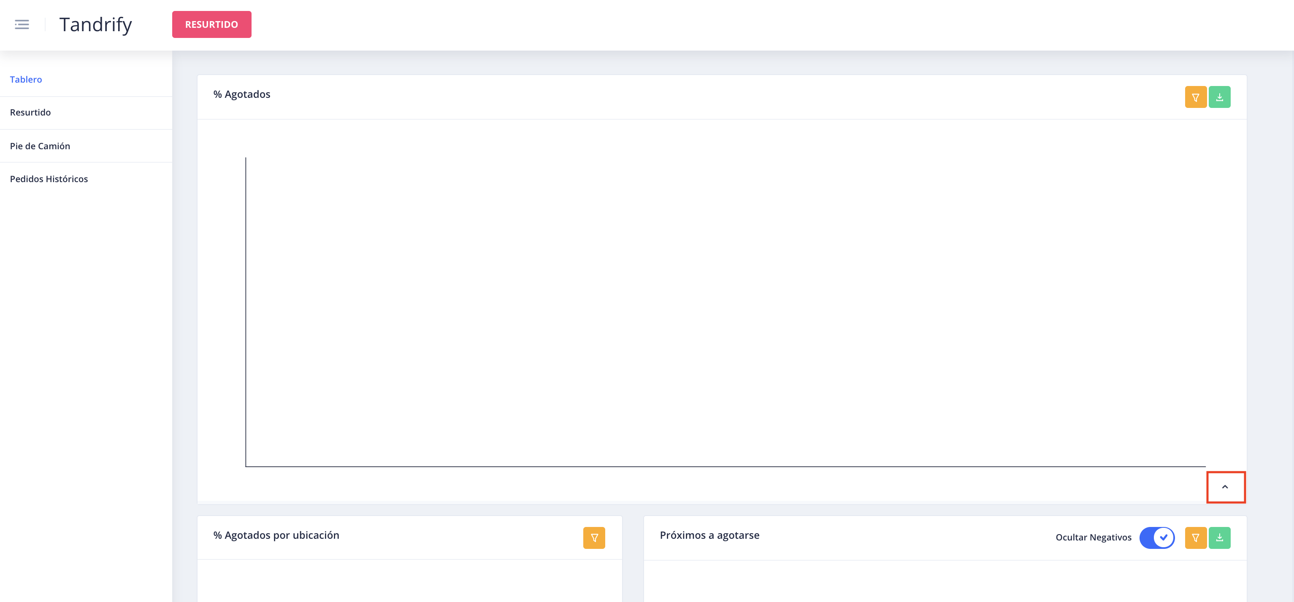Image resolution: width=1294 pixels, height=602 pixels.
Task: Click the % Agotados panel title
Action: coord(241,94)
